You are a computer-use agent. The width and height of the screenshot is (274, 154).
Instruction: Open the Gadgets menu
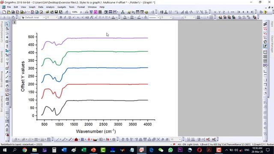(62, 7)
